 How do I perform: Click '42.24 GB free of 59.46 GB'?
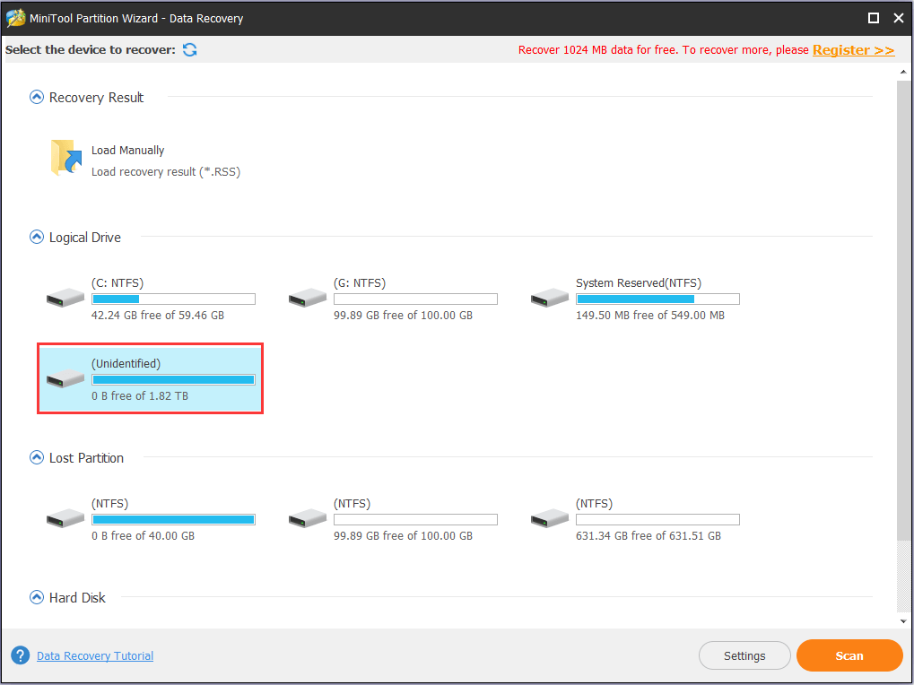tap(158, 315)
